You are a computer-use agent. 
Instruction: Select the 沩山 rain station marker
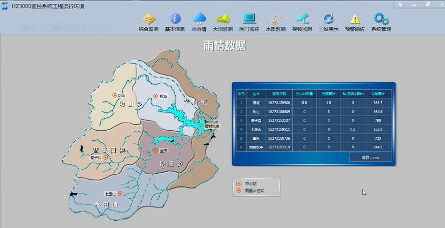(115, 95)
